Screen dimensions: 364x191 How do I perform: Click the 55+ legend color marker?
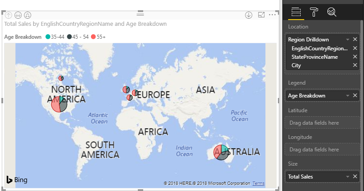(x=93, y=37)
